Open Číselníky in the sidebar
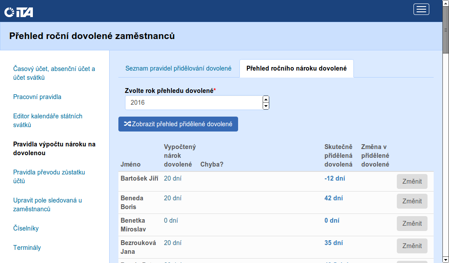Viewport: 449px width, 263px height. pyautogui.click(x=26, y=228)
